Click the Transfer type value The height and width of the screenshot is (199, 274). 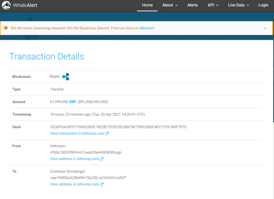tap(57, 89)
